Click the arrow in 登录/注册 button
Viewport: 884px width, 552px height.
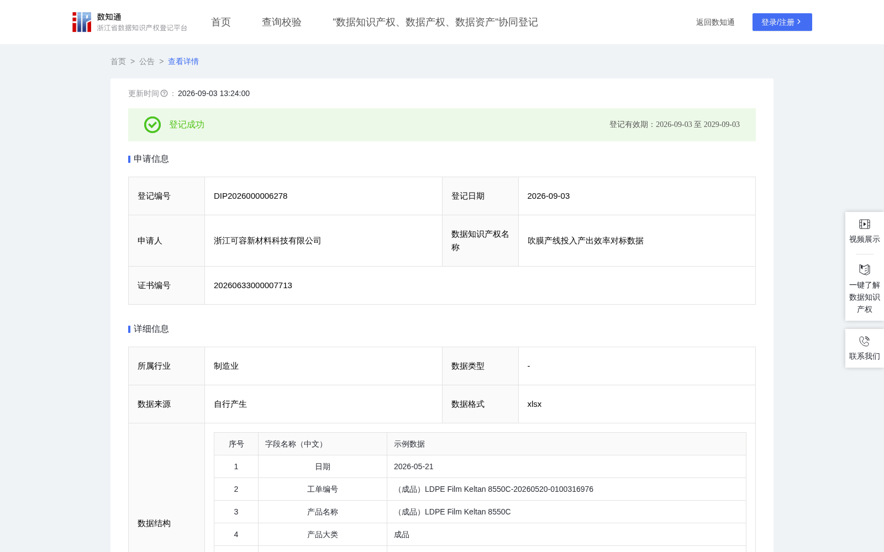pos(799,22)
